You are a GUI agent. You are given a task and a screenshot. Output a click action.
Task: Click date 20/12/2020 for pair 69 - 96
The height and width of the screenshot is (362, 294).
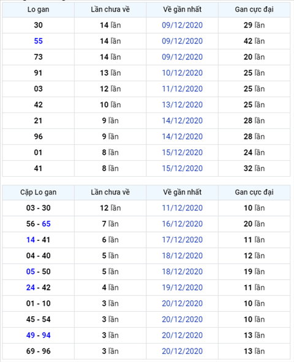click(x=182, y=352)
